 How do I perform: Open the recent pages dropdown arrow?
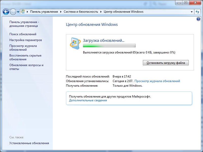(18, 12)
